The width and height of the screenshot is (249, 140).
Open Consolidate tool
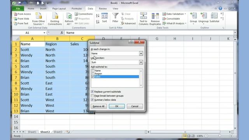[x=171, y=19]
